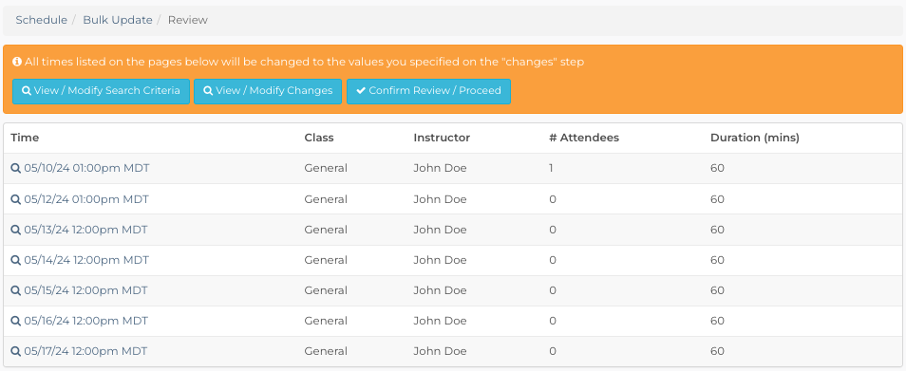The image size is (906, 371).
Task: Click magnifier icon beside 05/16/24 12:00pm
Action: tap(16, 321)
